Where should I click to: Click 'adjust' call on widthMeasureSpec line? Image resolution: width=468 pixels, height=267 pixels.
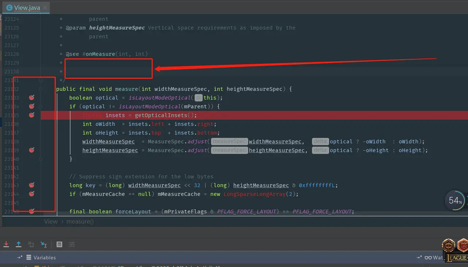pos(197,142)
